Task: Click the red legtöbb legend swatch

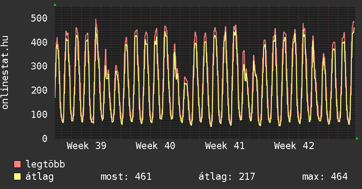Action: (18, 164)
